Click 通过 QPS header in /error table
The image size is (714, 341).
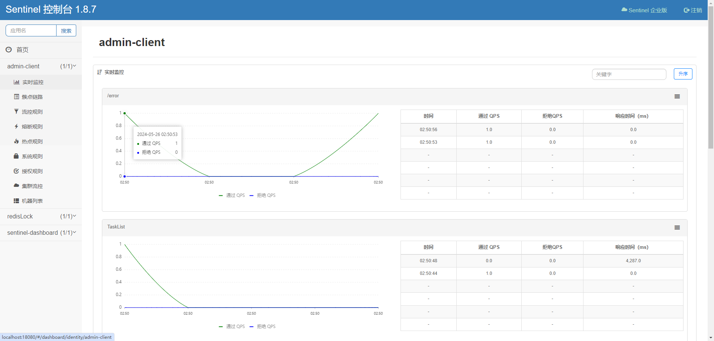point(489,116)
